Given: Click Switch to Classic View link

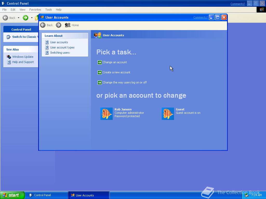Looking at the screenshot, I should (x=25, y=37).
